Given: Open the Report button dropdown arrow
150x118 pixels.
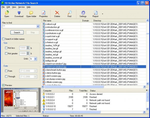Looking at the screenshot, I should 102,14.
